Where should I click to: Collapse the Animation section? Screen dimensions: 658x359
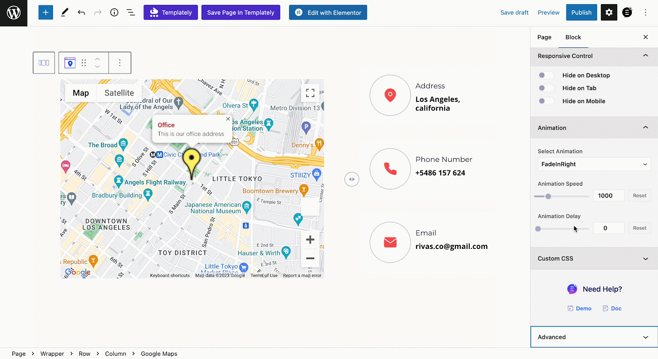tap(594, 128)
